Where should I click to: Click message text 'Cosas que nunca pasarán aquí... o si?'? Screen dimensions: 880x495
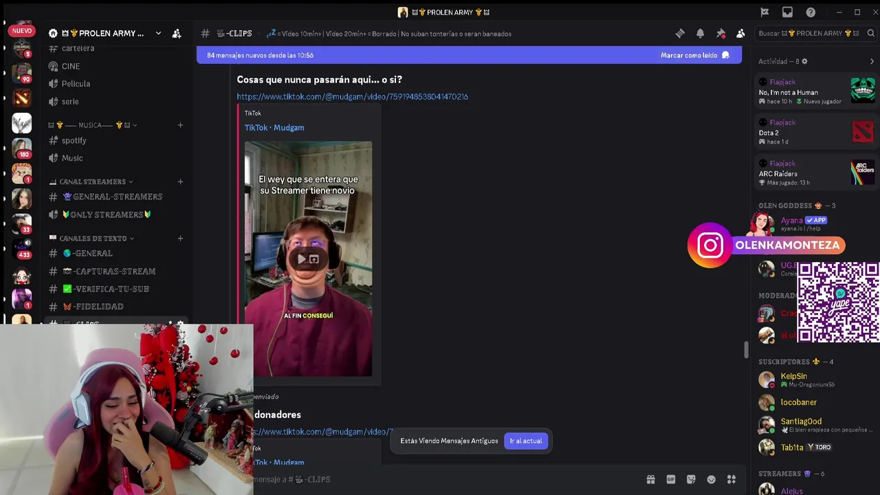point(319,80)
